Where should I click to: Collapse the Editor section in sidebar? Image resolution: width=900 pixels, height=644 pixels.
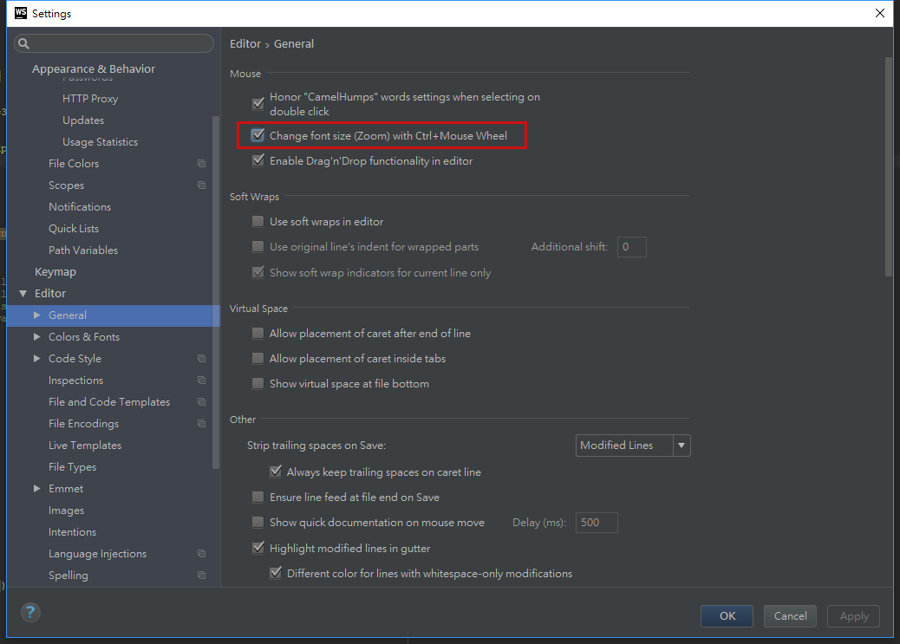click(23, 294)
